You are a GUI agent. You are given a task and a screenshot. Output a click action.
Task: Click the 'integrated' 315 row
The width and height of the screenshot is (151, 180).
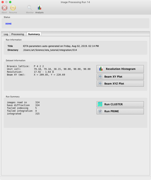coord(23,114)
